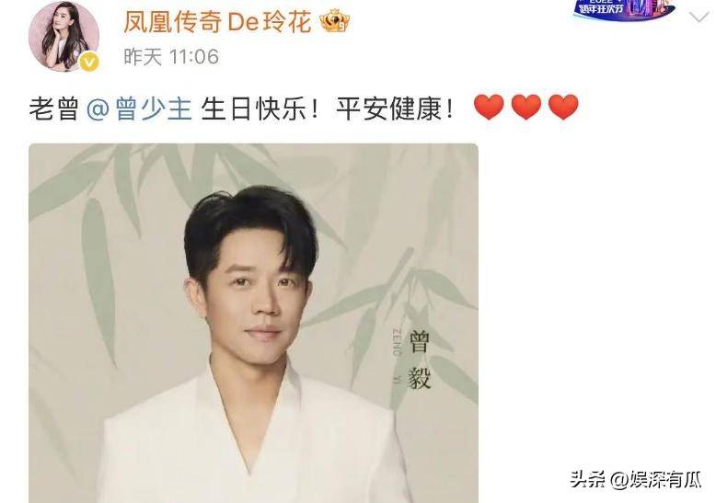Click the 平安健康 wish text
The height and width of the screenshot is (503, 716).
click(388, 109)
